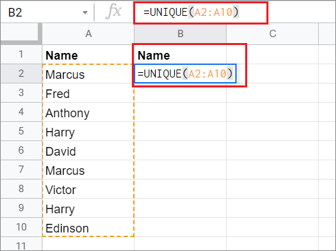Click cell A1 containing Name
Screen dimensions: 336x251
(x=88, y=54)
